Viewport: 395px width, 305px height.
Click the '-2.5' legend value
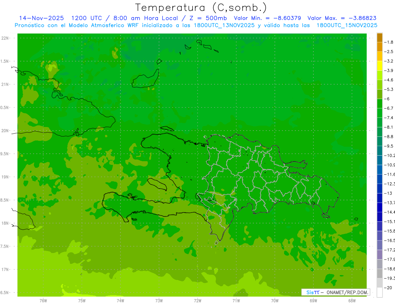(x=389, y=52)
